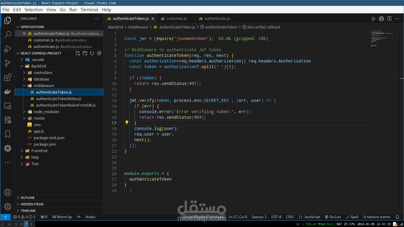The image size is (404, 227).
Task: Open the Bookmarks view
Action: (x=8, y=134)
